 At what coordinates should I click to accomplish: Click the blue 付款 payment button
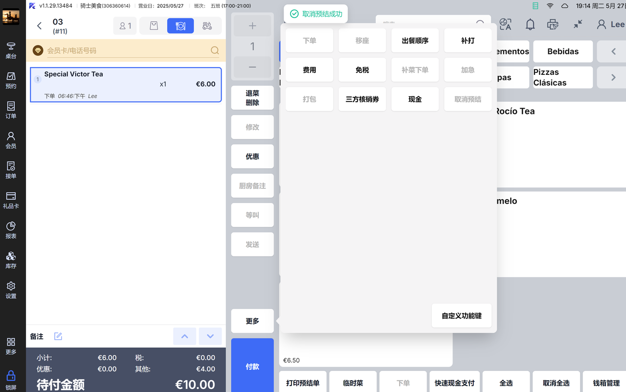[x=252, y=366]
